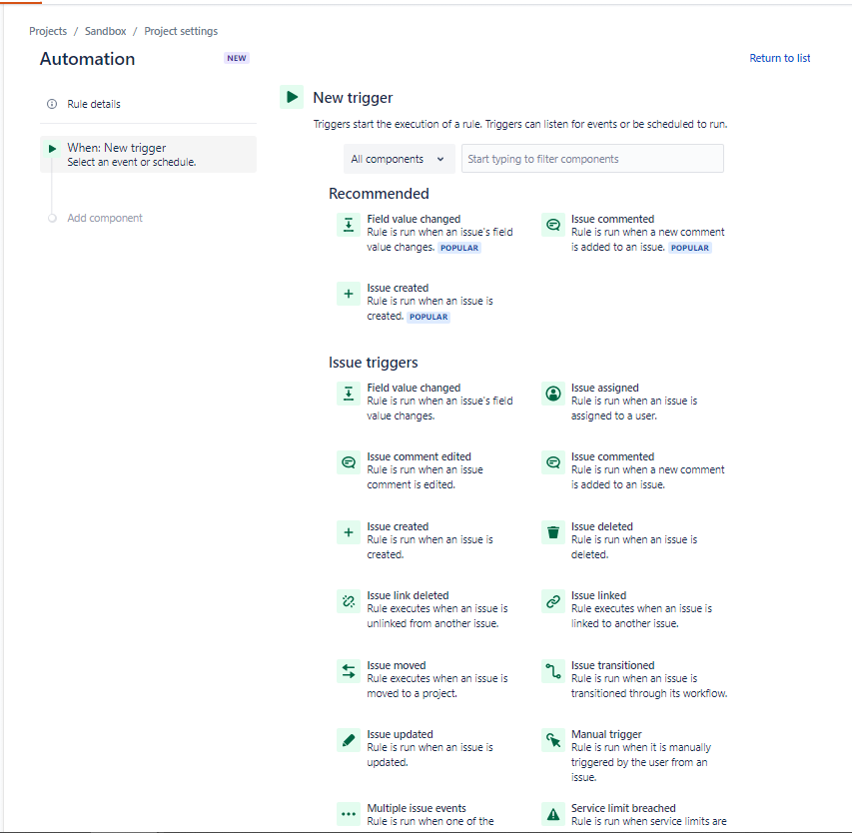Click the NEW badge next to Automation
The height and width of the screenshot is (833, 852).
(x=237, y=58)
